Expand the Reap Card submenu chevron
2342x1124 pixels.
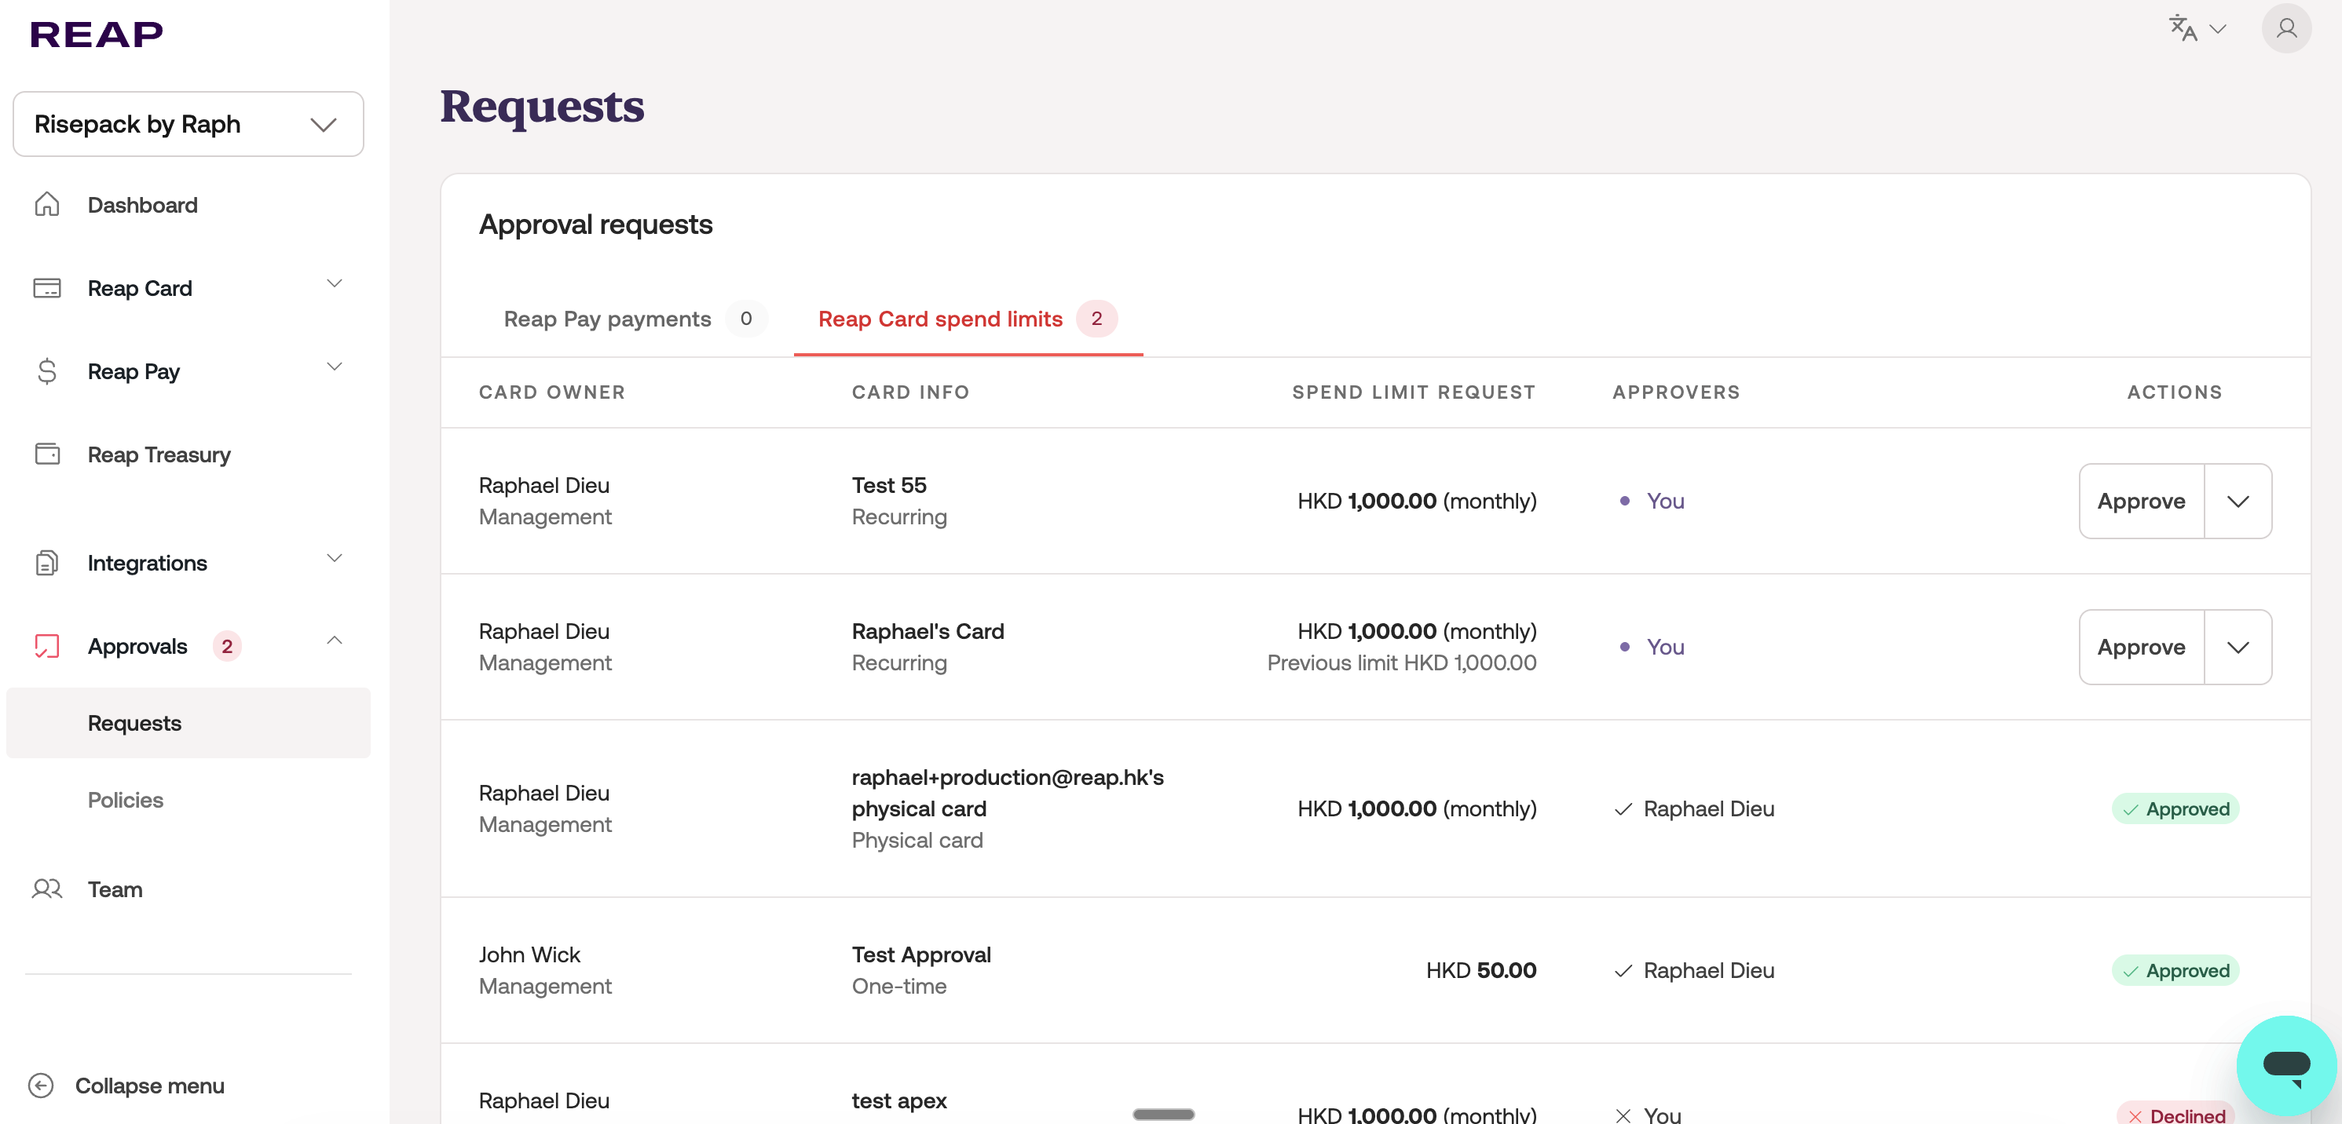click(335, 283)
